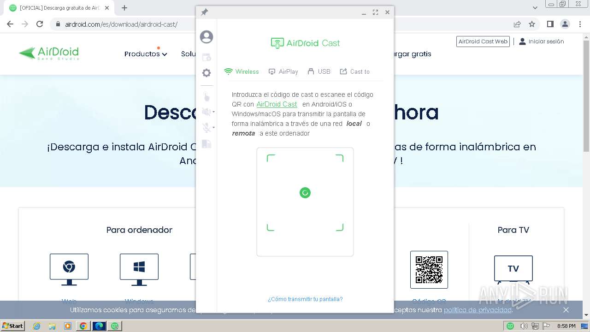Click the AirDroid Cast logo in the app

click(x=305, y=43)
